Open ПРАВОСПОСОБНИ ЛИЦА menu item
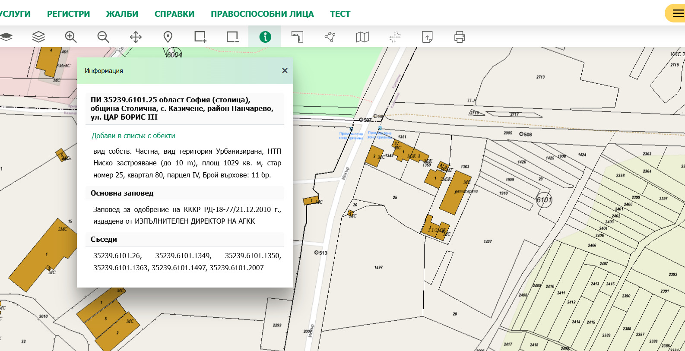The width and height of the screenshot is (685, 351). click(x=262, y=14)
